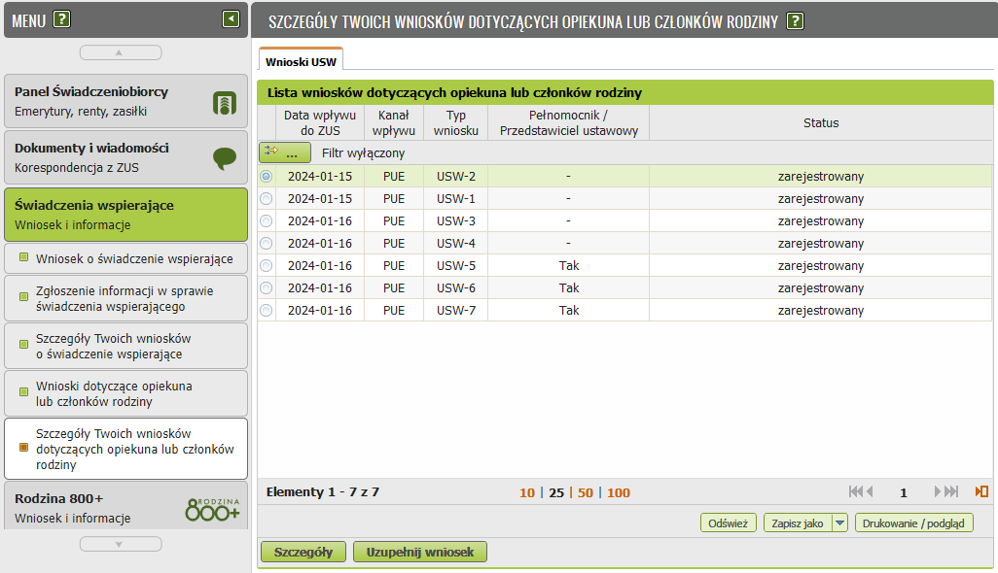Open help icon next to MENU

click(61, 19)
